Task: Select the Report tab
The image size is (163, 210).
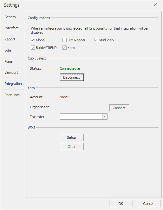Action: tap(10, 39)
